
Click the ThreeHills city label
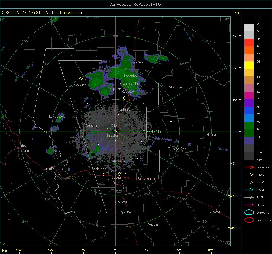152,132
